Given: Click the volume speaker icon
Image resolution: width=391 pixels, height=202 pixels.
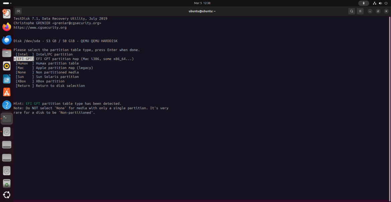Looking at the screenshot, I should pos(380,3).
